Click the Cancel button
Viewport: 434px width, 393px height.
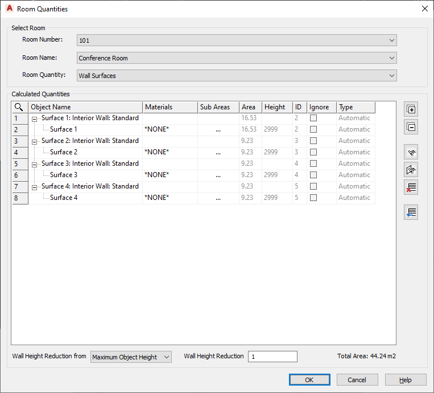(x=357, y=380)
